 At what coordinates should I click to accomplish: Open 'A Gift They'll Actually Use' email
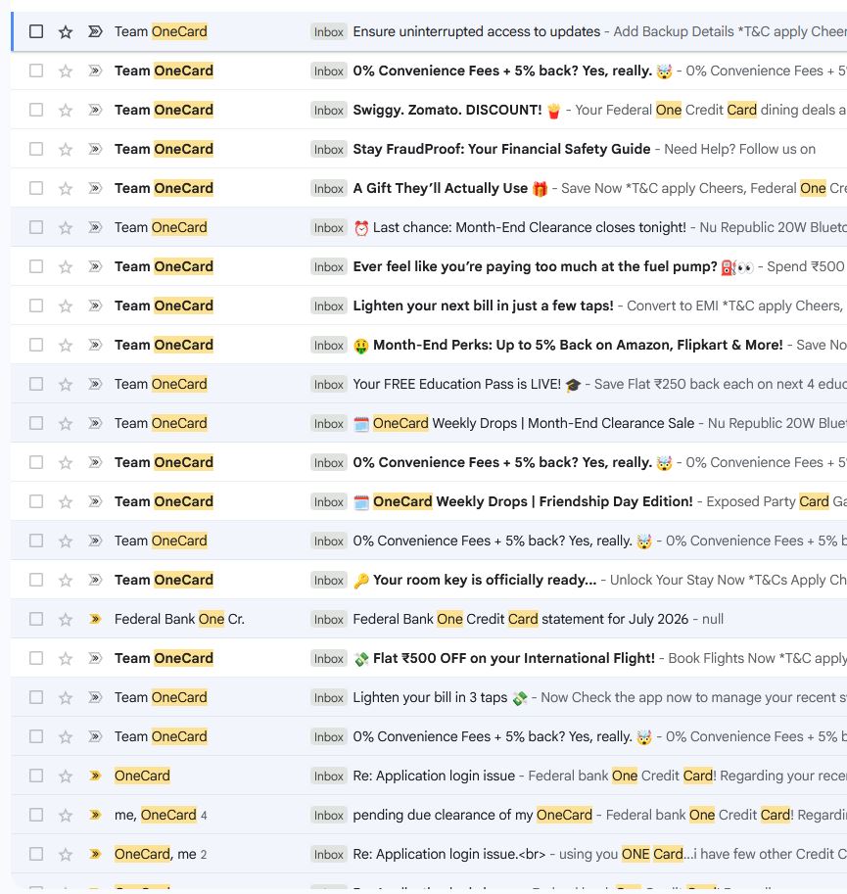[x=440, y=188]
